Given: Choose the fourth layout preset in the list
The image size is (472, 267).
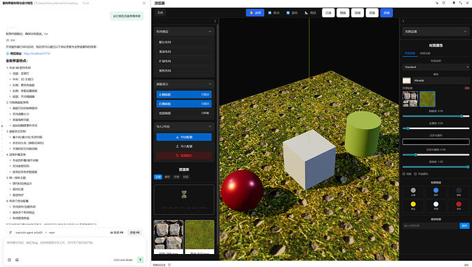Looking at the screenshot, I should pyautogui.click(x=184, y=70).
